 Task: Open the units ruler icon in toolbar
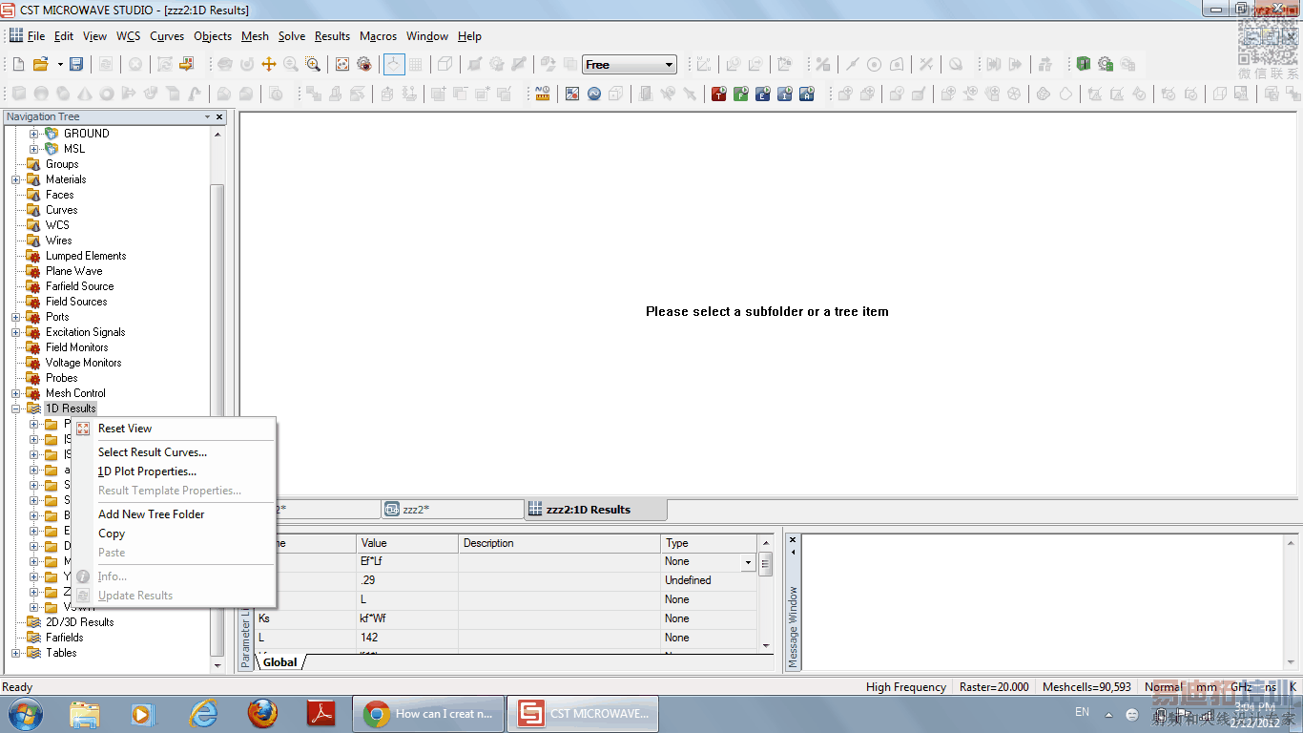click(543, 94)
